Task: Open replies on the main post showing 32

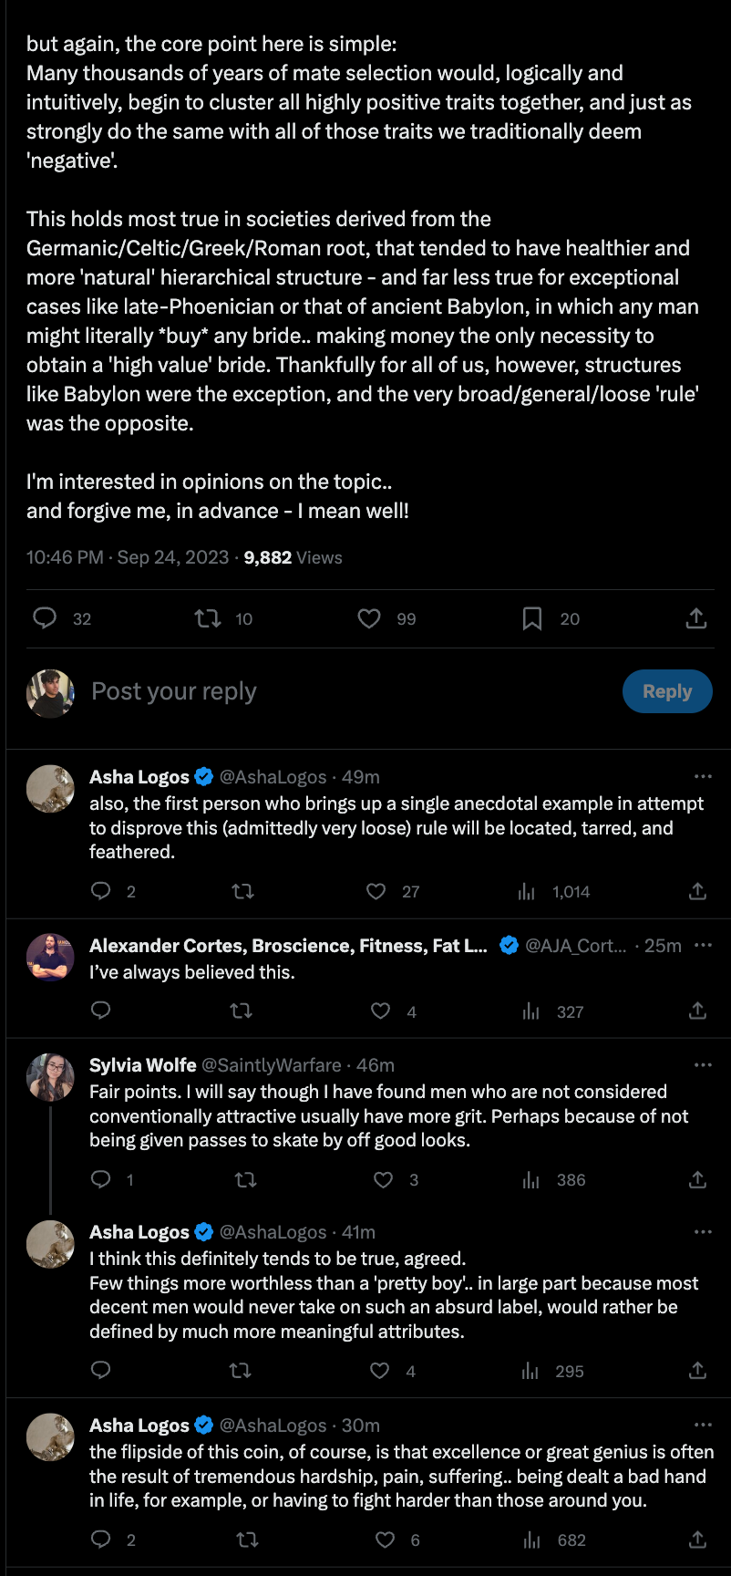Action: (x=45, y=619)
